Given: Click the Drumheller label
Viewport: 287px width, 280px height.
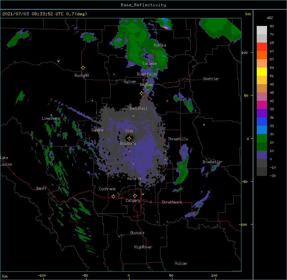Looking at the screenshot, I should pos(212,162).
